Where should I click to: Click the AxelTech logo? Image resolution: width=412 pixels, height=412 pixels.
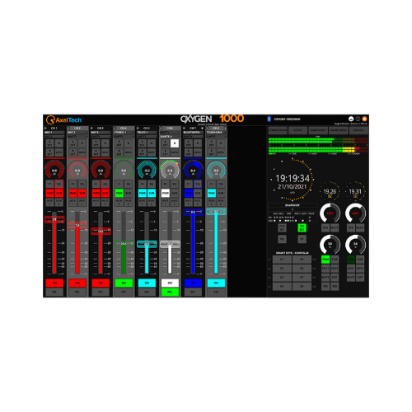click(x=63, y=119)
